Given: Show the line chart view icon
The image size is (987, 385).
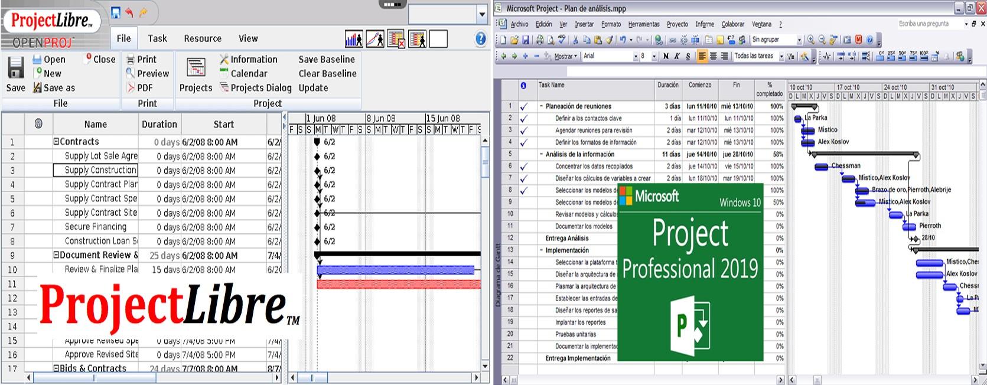Looking at the screenshot, I should click(x=375, y=39).
